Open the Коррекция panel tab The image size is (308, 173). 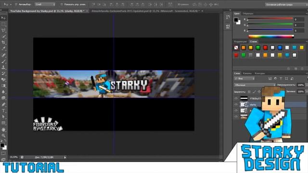[240, 42]
